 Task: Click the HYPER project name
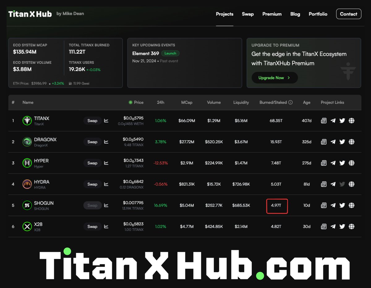pos(41,161)
